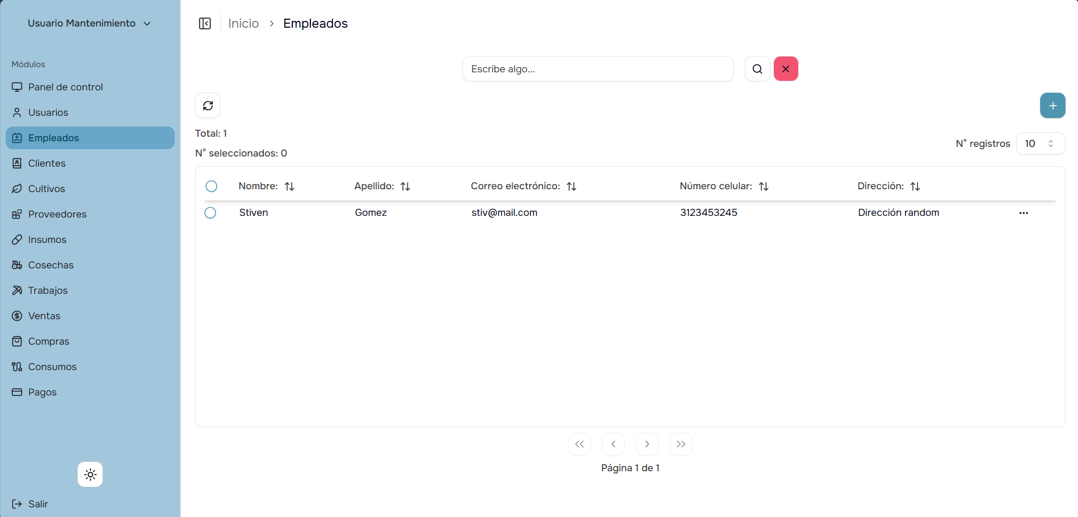Viewport: 1078px width, 517px height.
Task: Click the Inicio breadcrumb link
Action: coord(243,23)
